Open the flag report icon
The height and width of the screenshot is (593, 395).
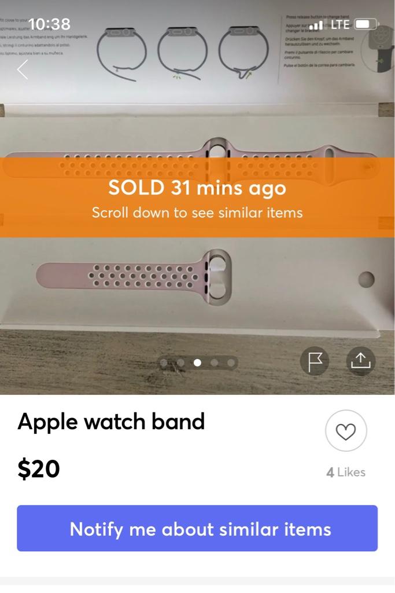point(315,361)
